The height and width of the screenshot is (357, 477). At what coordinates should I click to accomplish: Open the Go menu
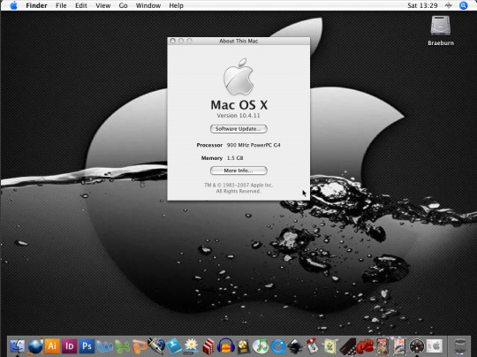(x=123, y=5)
